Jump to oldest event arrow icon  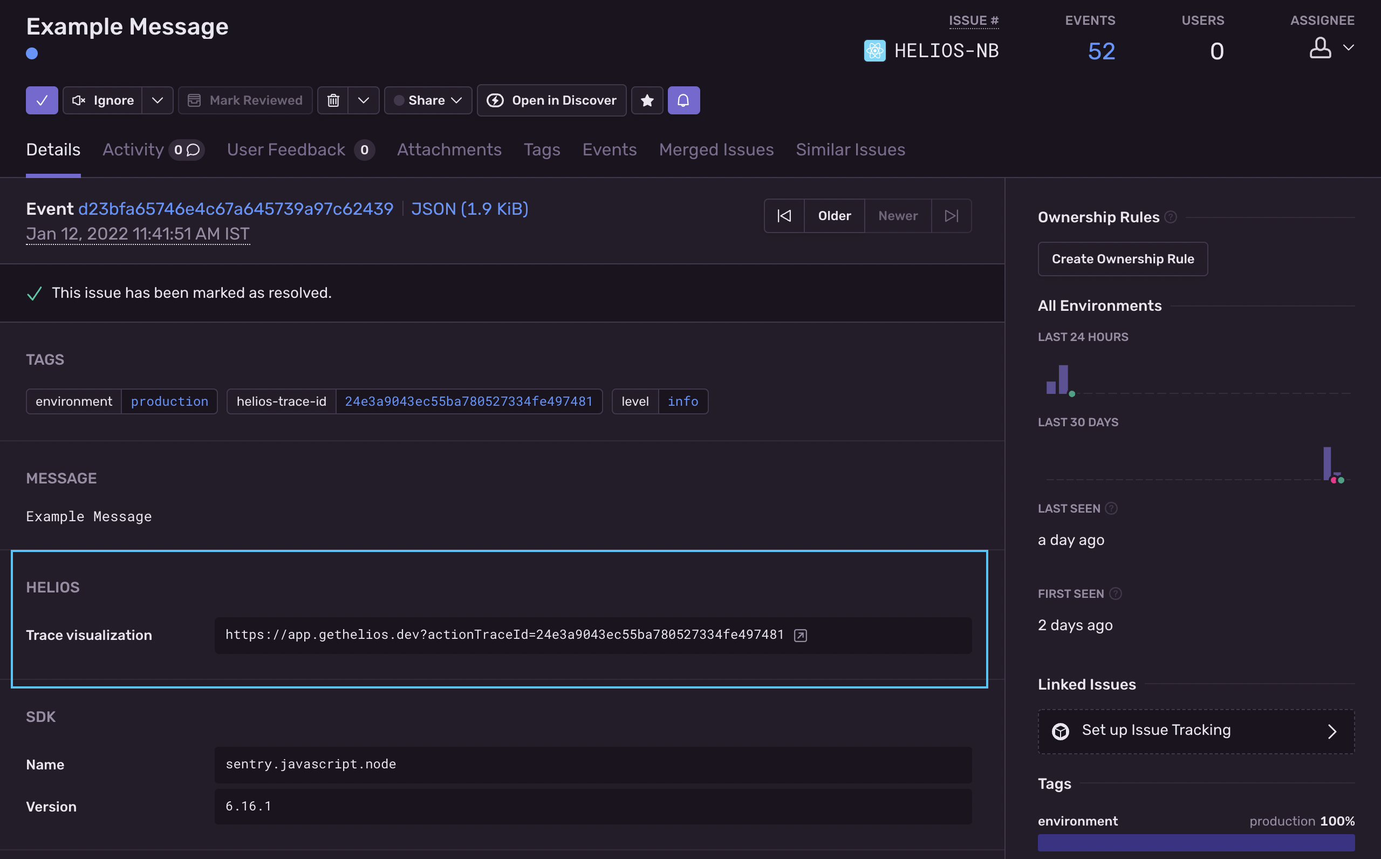coord(784,216)
